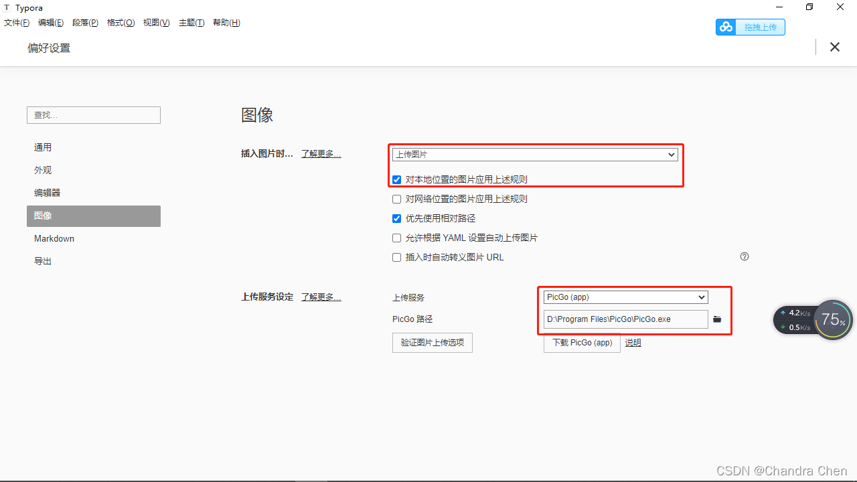Click the cloud upload icon at top
The height and width of the screenshot is (482, 857).
coord(726,27)
